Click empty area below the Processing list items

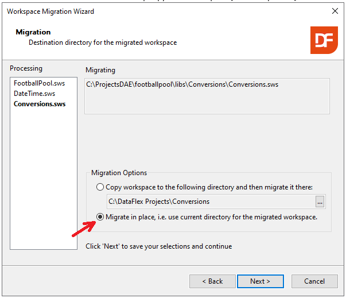(x=43, y=184)
